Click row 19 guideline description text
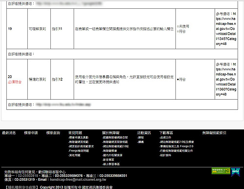Image resolution: width=244 pixels, height=189 pixels. pos(124,29)
